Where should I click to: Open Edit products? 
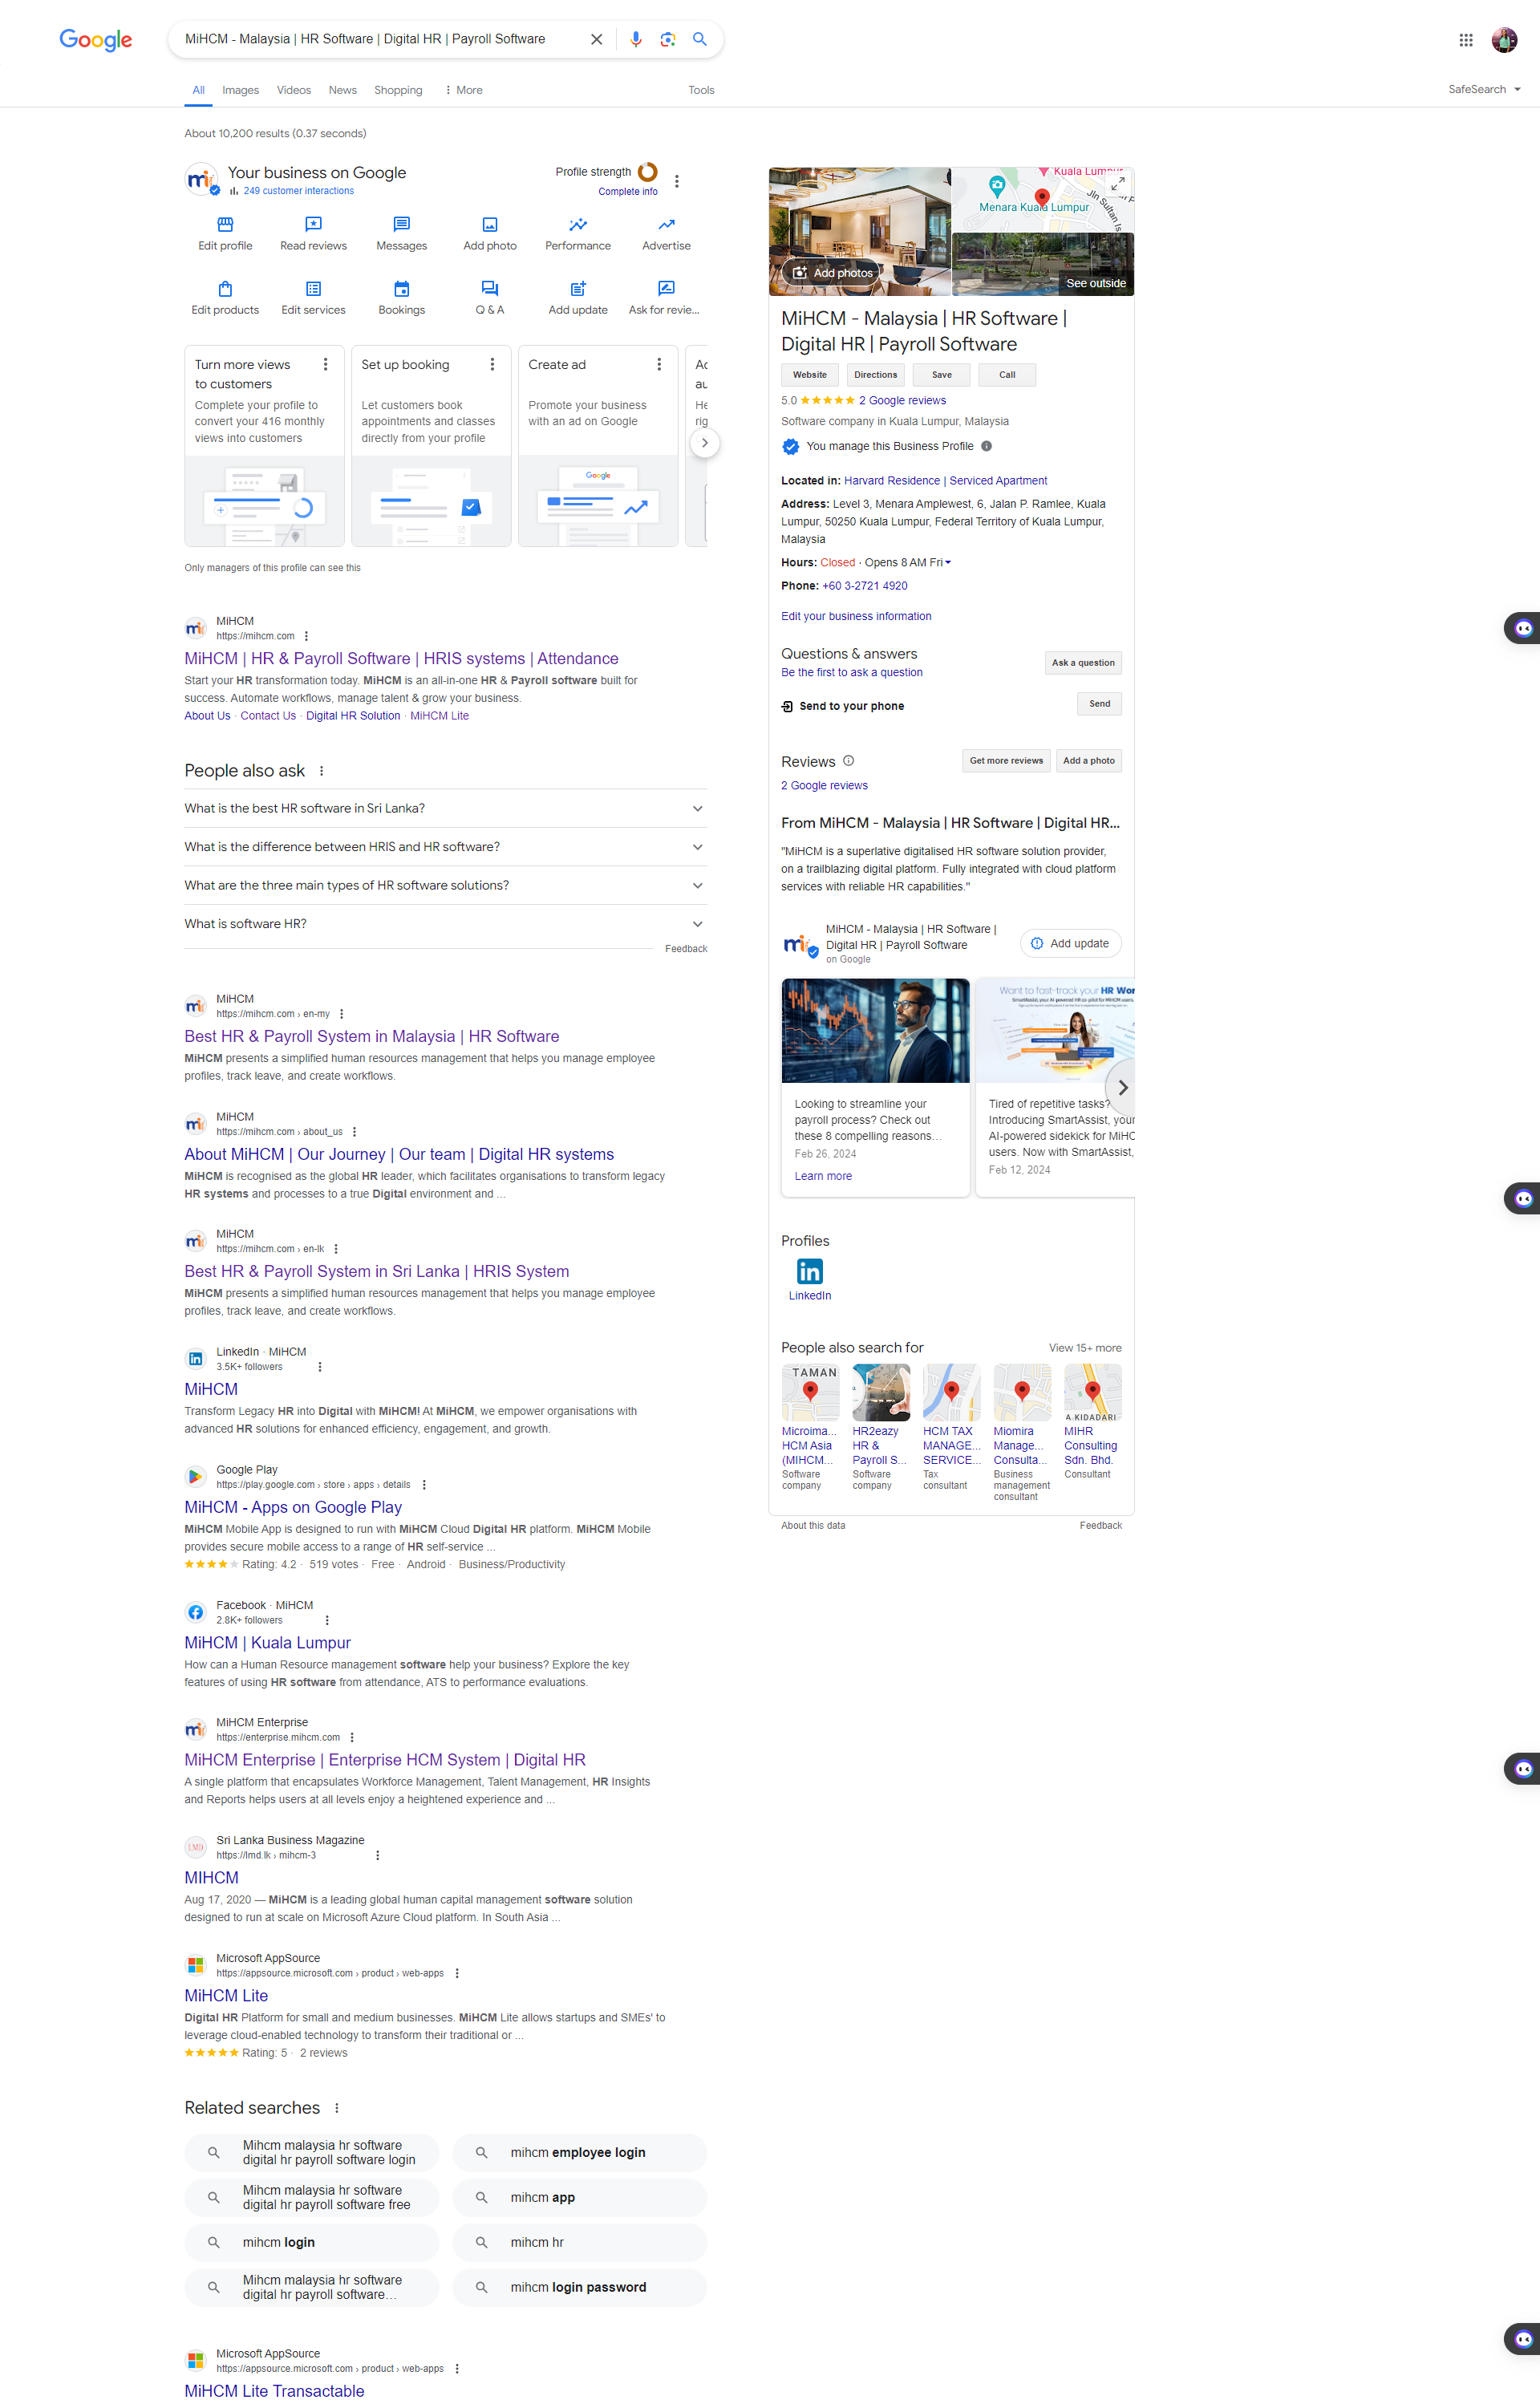coord(225,298)
